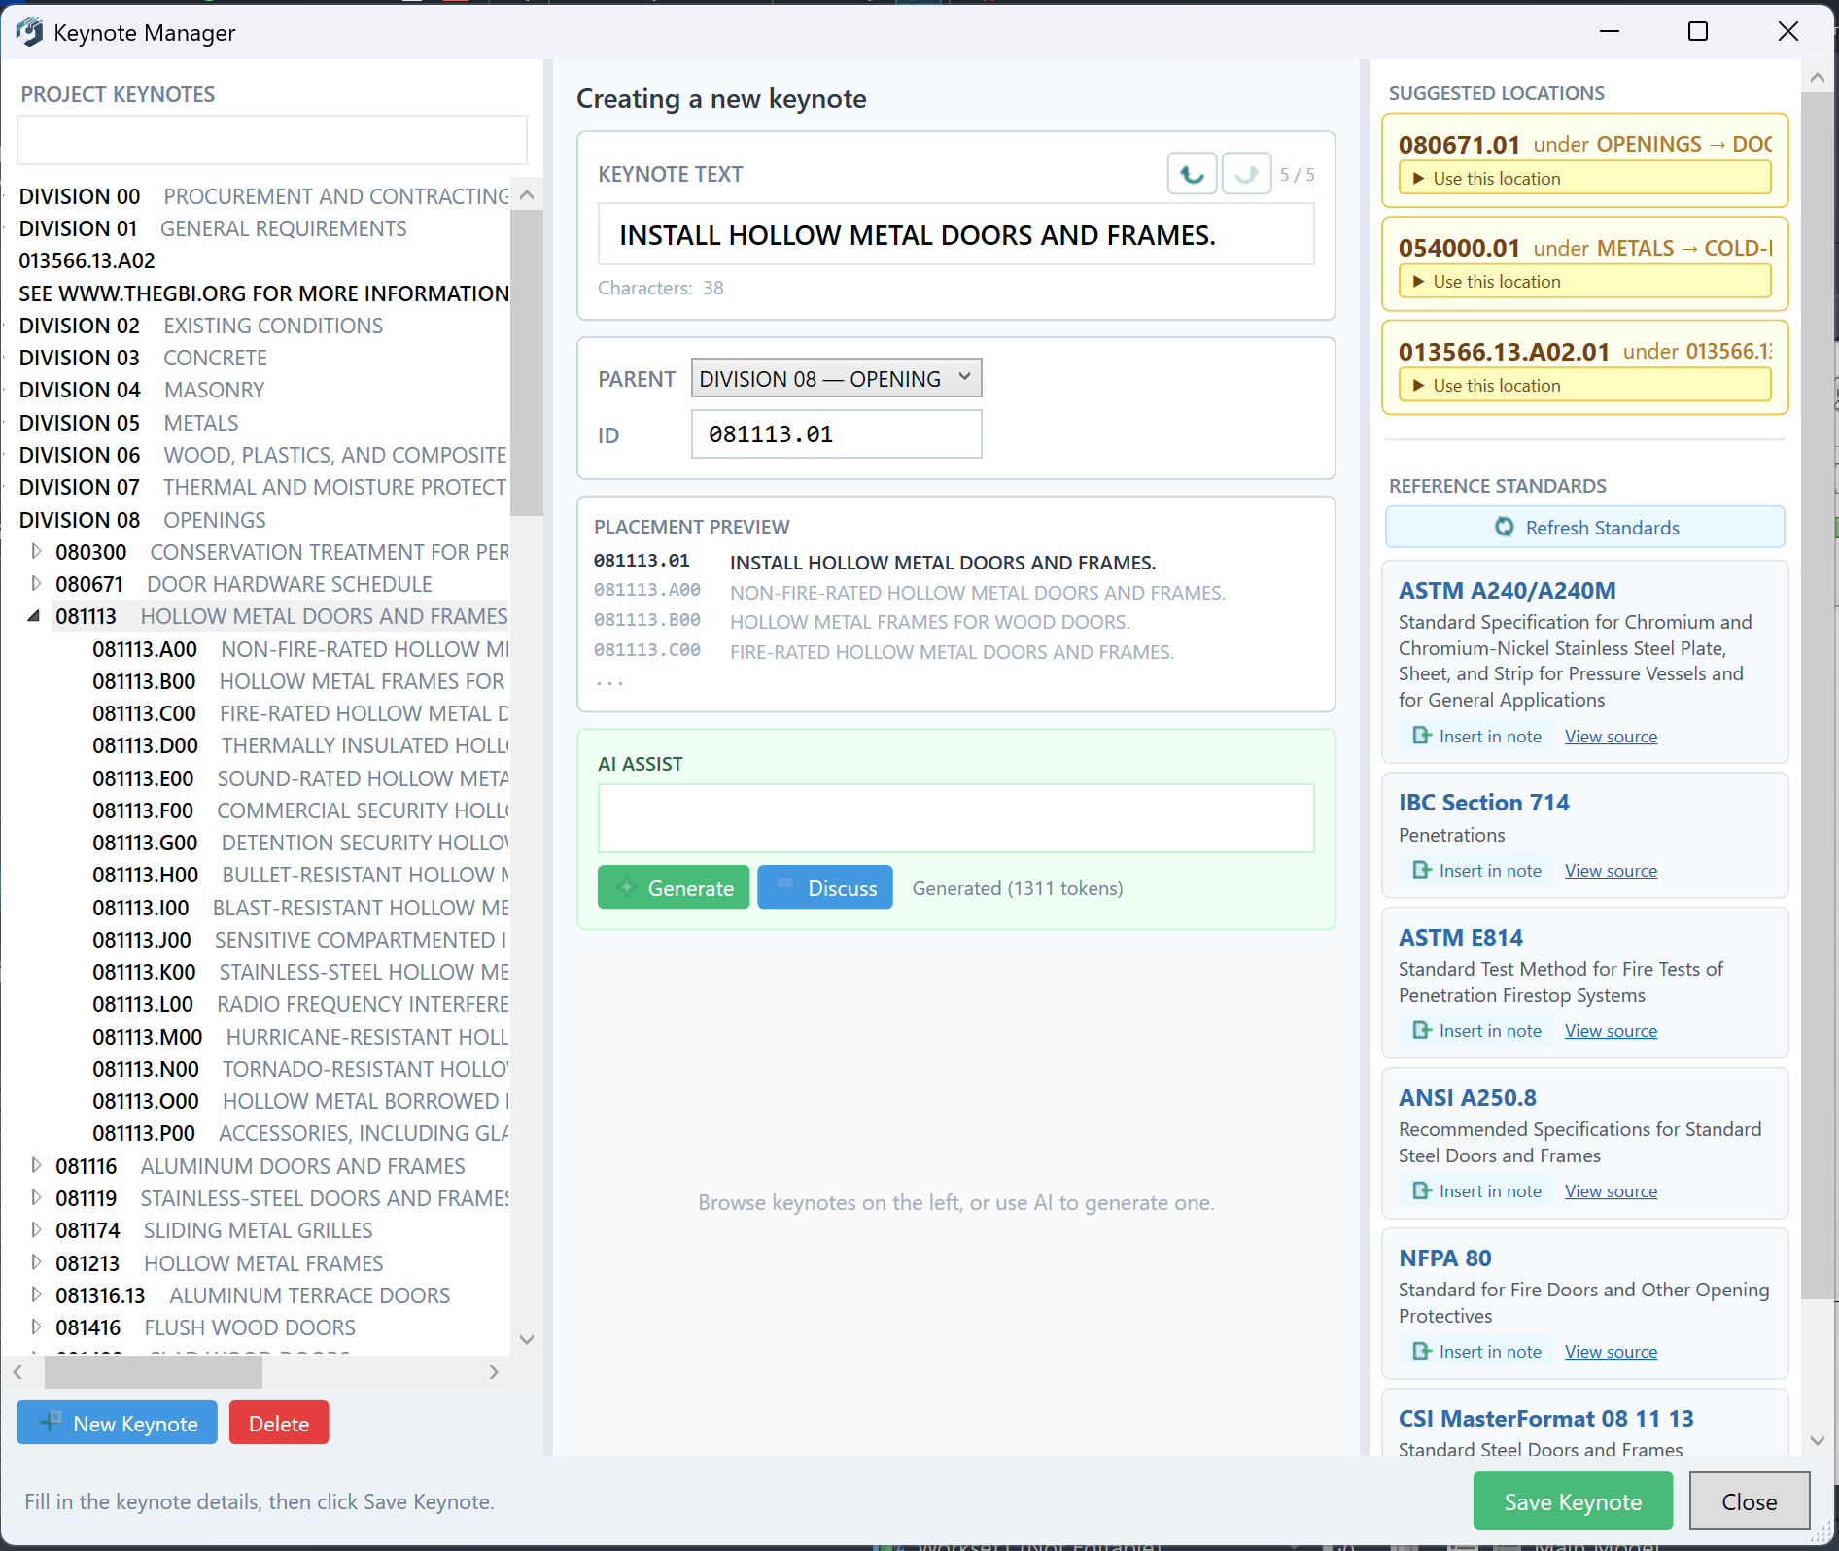The width and height of the screenshot is (1839, 1551).
Task: Collapse the 081113 Hollow Metal Doors node
Action: [35, 615]
